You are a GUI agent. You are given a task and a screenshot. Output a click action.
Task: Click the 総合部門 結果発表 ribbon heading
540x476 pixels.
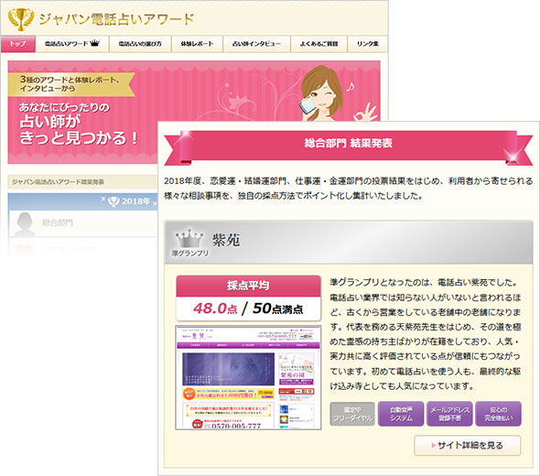(348, 144)
